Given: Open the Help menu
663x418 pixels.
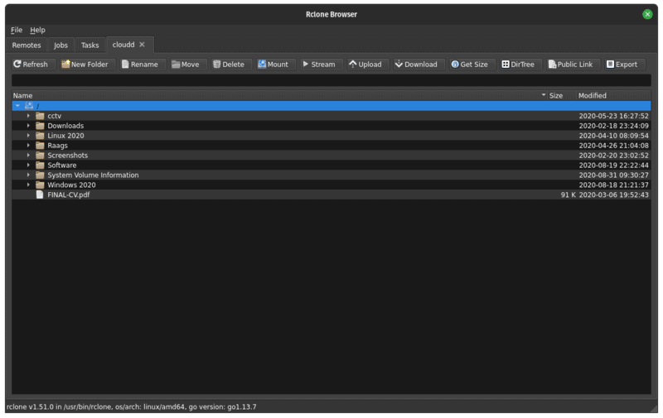Looking at the screenshot, I should (x=37, y=30).
